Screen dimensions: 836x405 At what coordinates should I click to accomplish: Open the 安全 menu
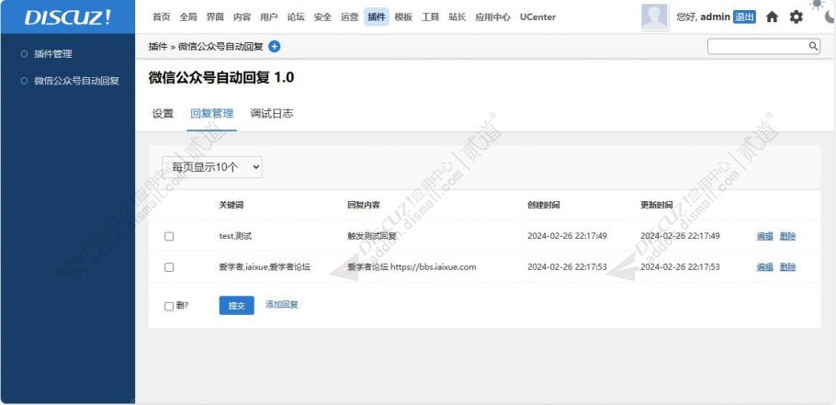[322, 17]
